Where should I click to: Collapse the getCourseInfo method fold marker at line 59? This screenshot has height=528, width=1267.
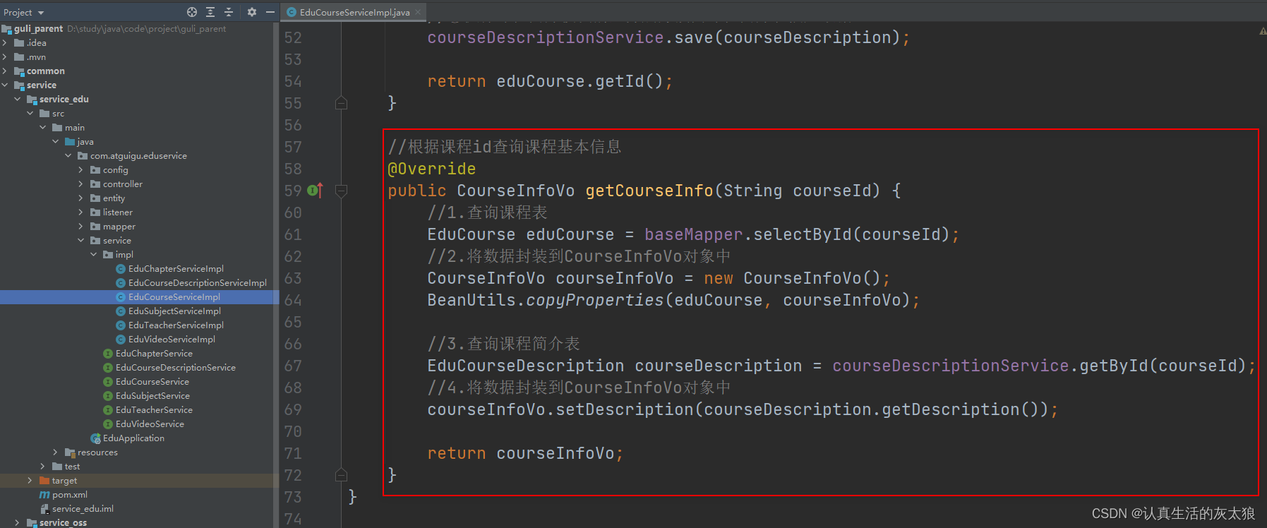341,191
